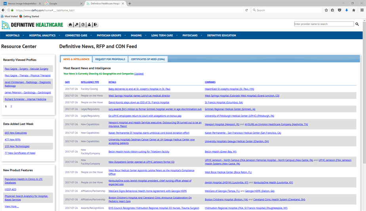This screenshot has height=211, width=366.
Task: Open the Most Visited bookmarks folder
Action: [9, 16]
